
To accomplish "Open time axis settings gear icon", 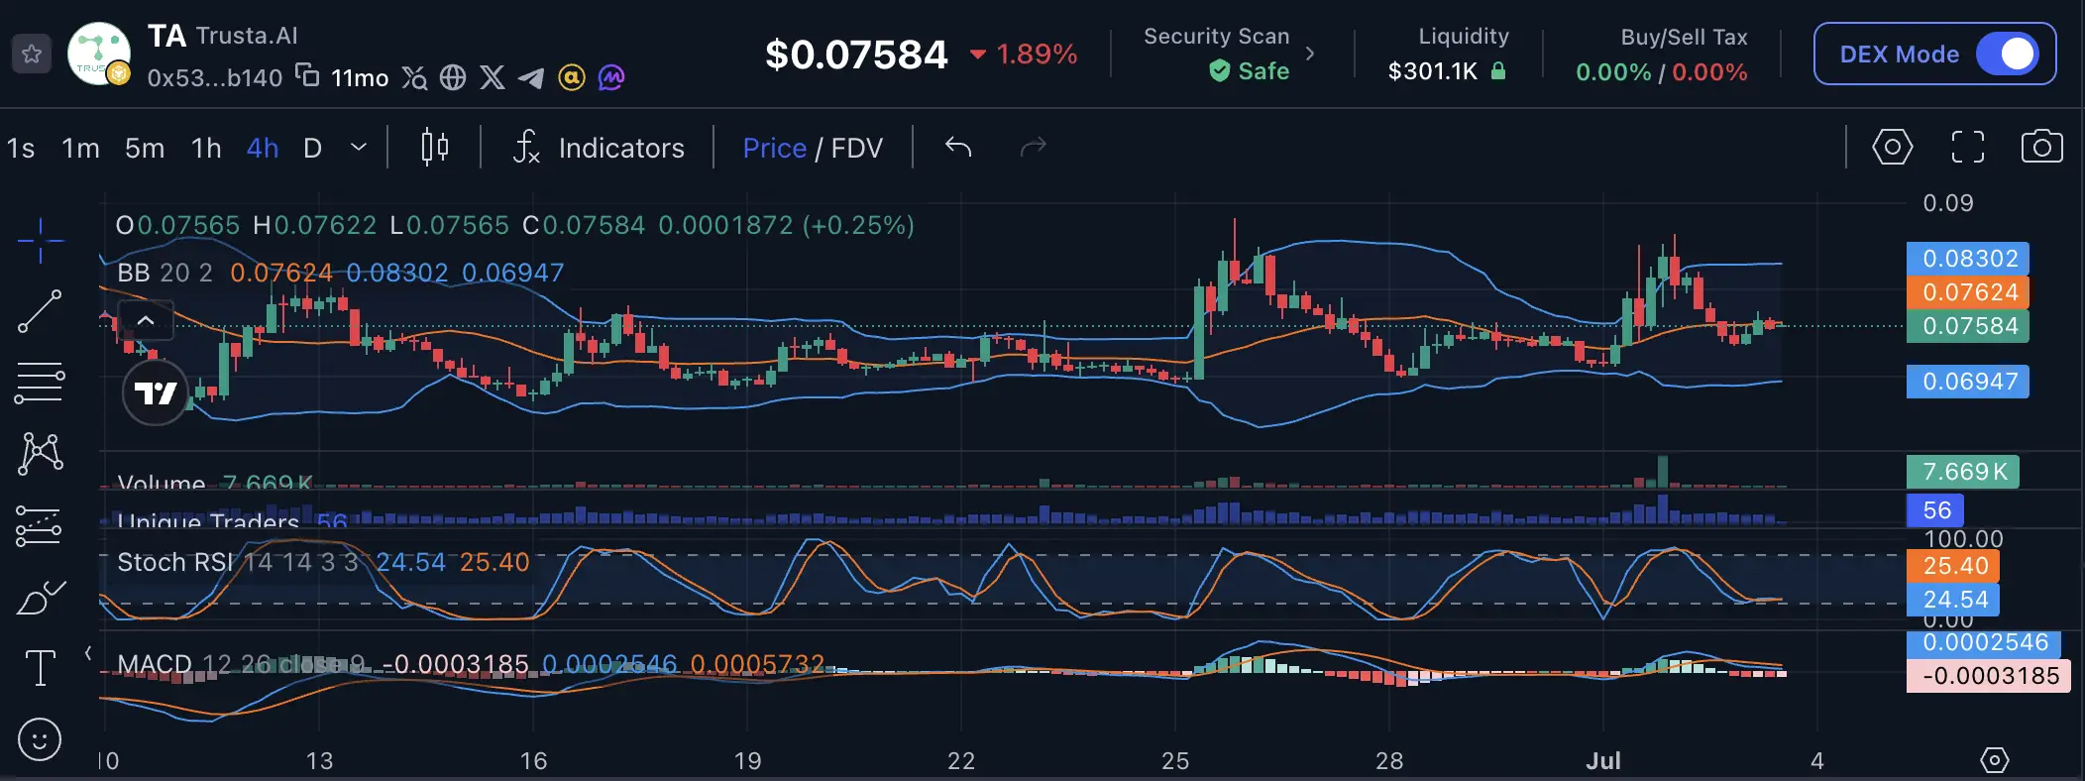I will pos(1994,760).
